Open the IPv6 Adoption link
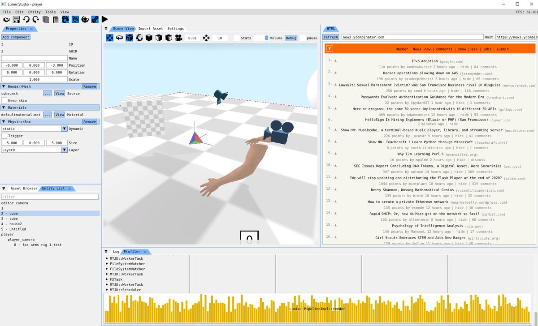This screenshot has height=326, width=538. click(x=424, y=61)
